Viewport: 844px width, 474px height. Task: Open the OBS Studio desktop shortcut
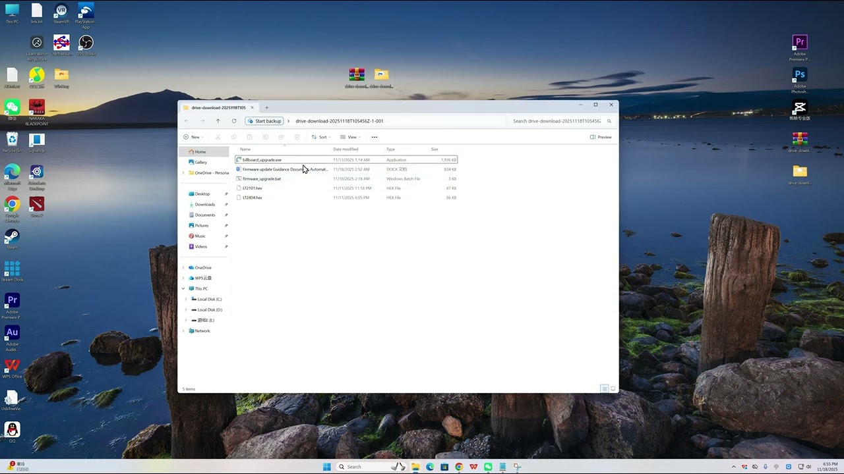[86, 43]
